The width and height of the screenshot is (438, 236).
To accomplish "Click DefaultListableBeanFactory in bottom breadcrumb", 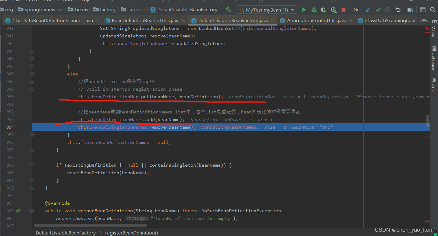I will pos(66,233).
